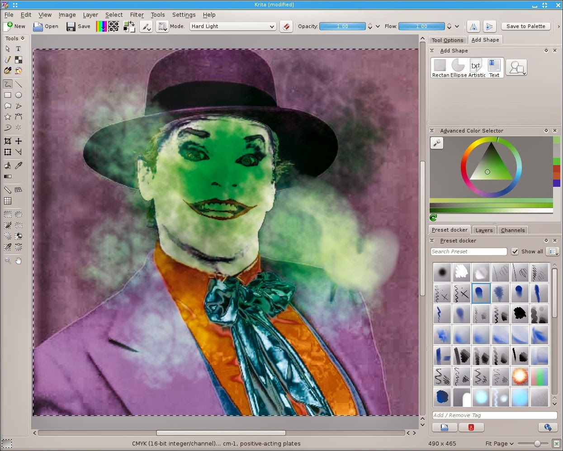This screenshot has height=451, width=563.
Task: Float the Add Shape docker
Action: pyautogui.click(x=546, y=50)
